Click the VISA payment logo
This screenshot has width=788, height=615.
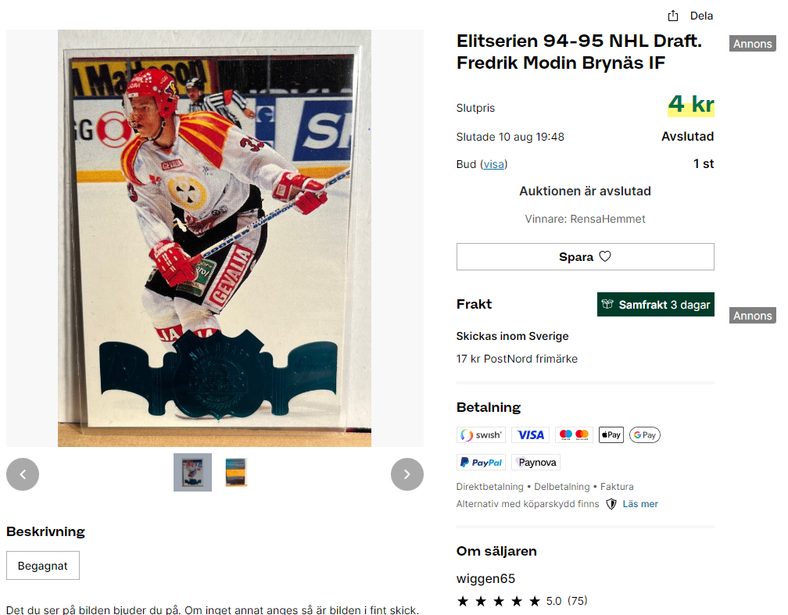coord(530,435)
